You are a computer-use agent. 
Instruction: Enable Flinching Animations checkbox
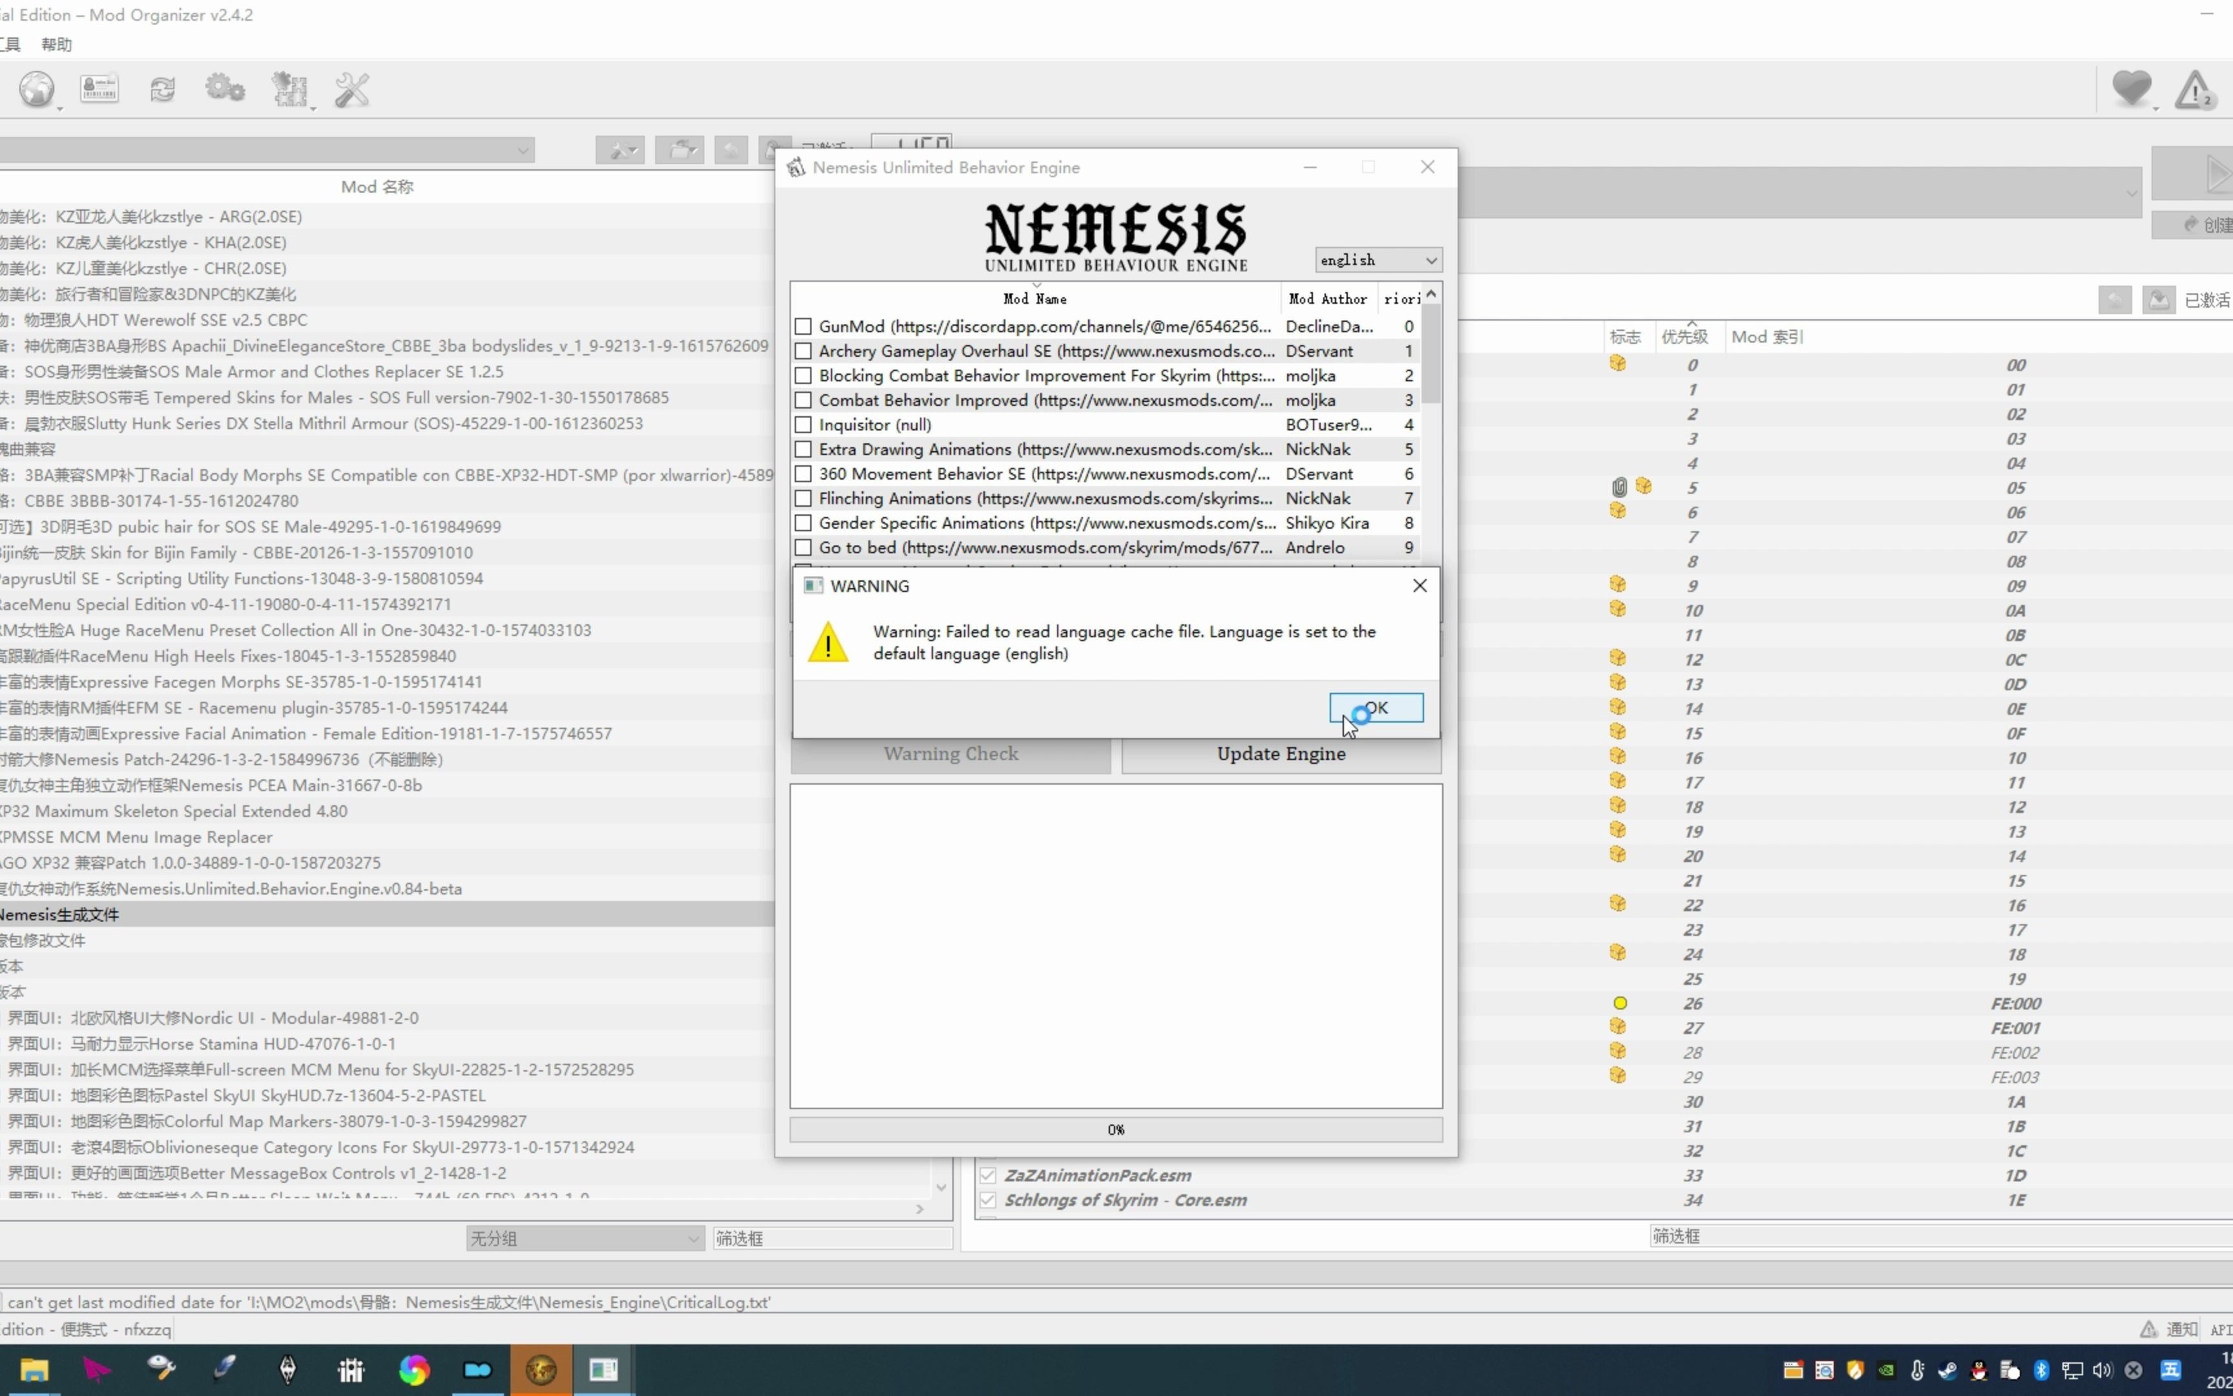tap(802, 498)
